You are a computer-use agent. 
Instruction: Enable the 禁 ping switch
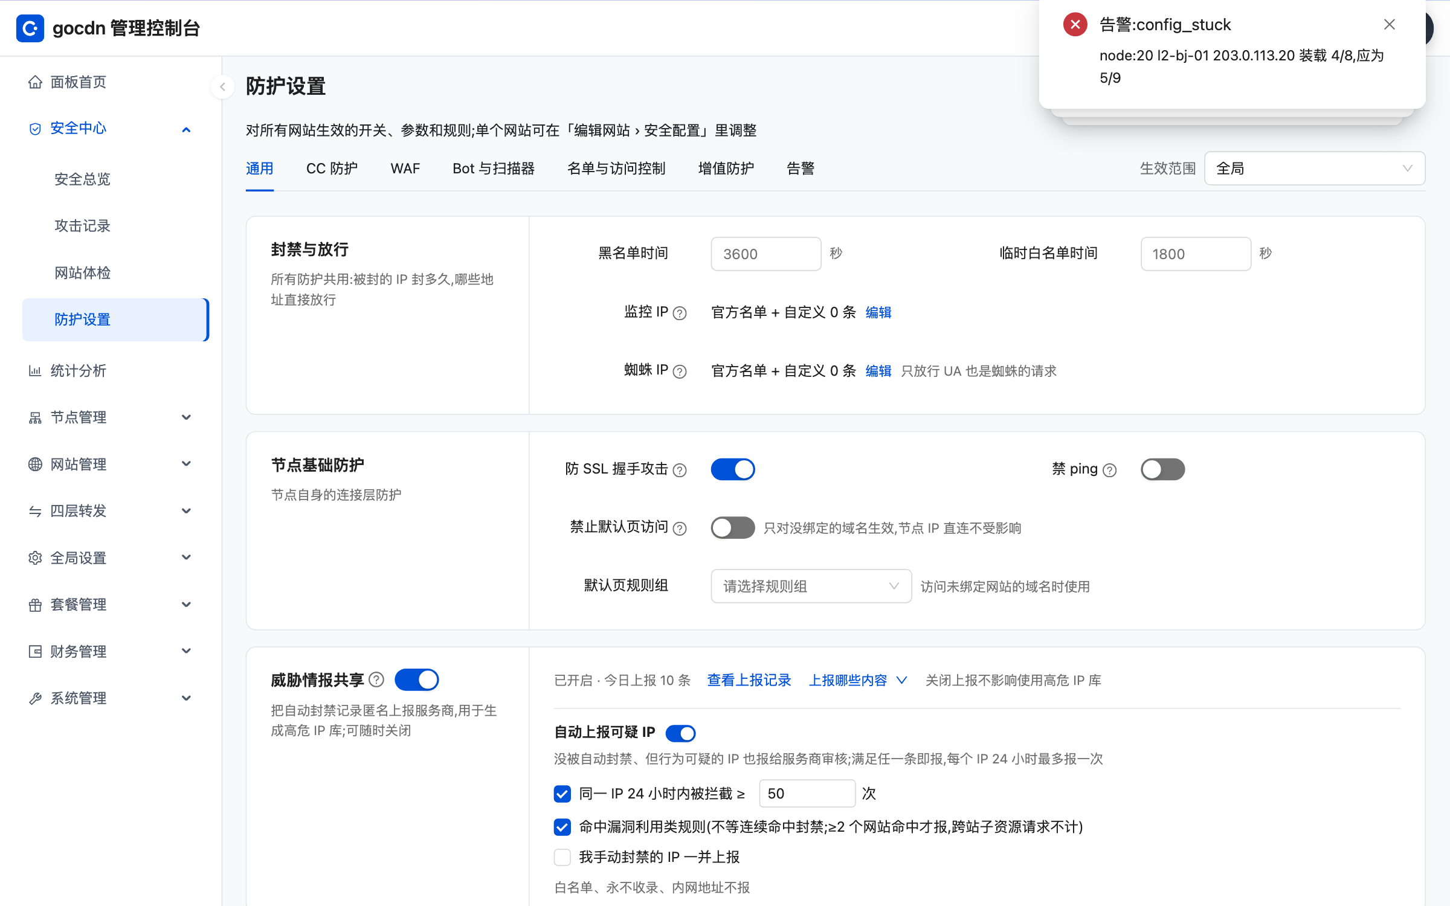(1162, 469)
